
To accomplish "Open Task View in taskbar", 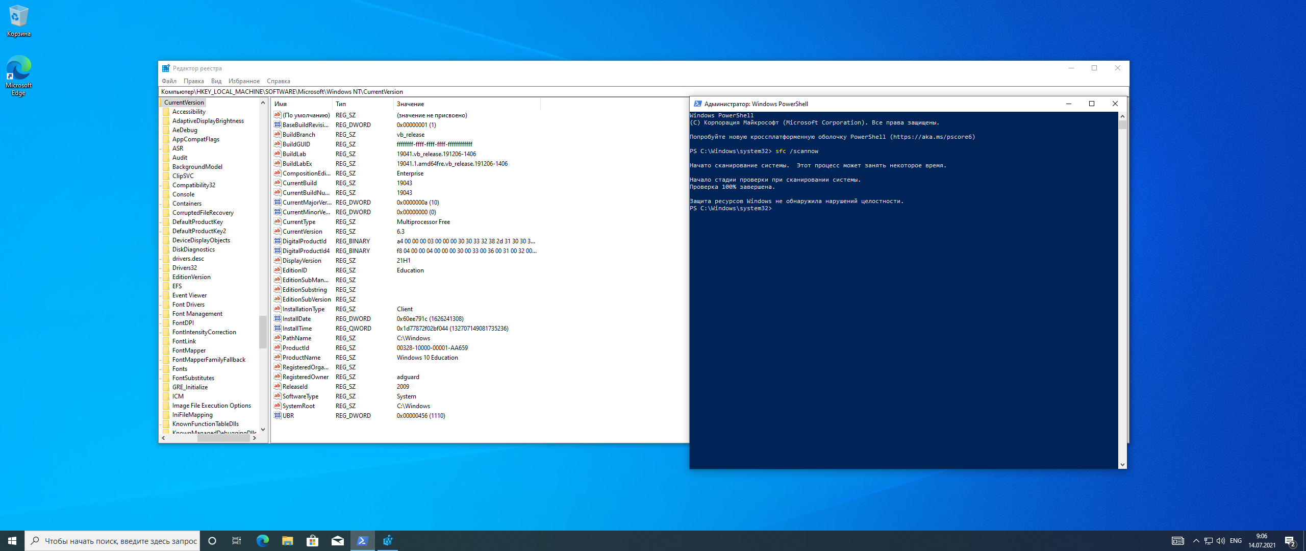I will coord(237,541).
